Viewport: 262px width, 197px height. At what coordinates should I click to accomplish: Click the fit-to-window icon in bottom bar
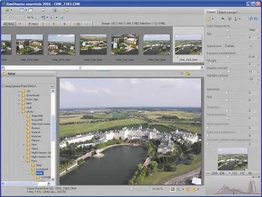(172, 189)
